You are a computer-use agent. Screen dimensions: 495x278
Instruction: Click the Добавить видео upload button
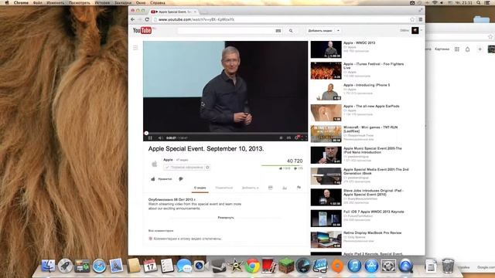(x=319, y=31)
